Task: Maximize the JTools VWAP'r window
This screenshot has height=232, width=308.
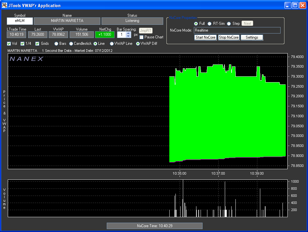Action: (295, 5)
